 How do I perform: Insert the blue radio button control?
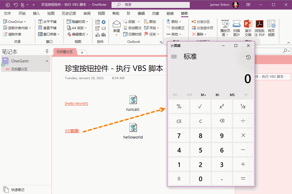click(104, 22)
